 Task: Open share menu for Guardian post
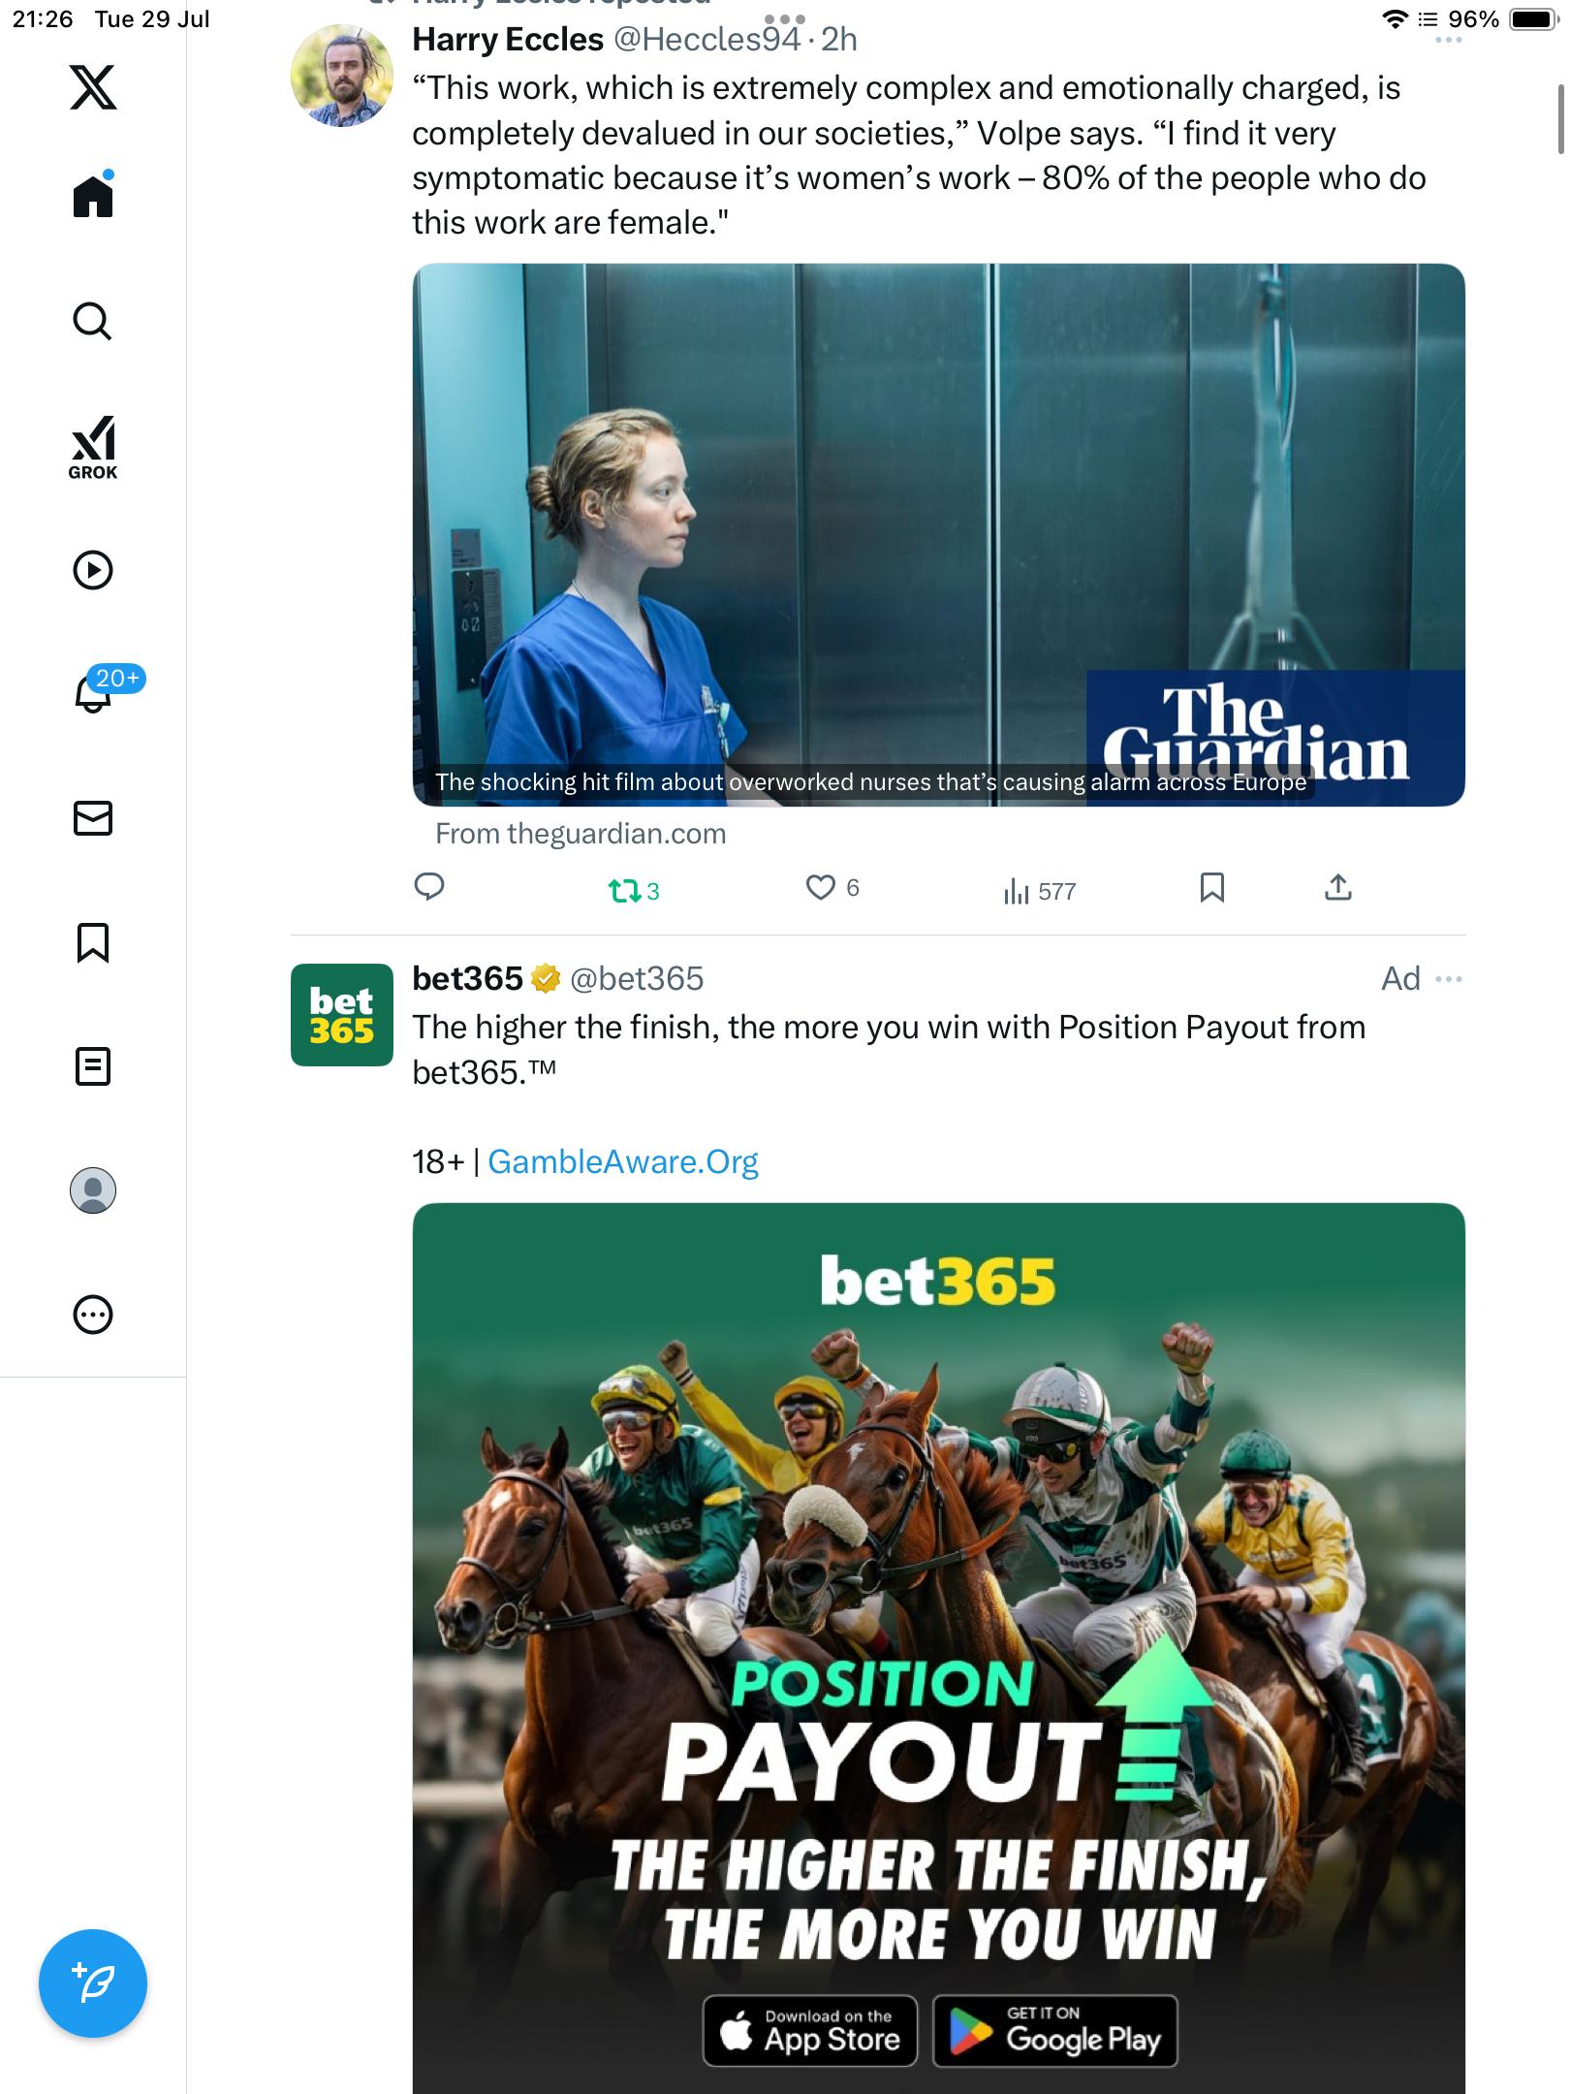pos(1338,888)
